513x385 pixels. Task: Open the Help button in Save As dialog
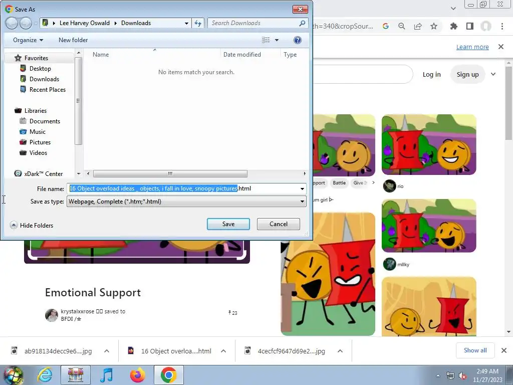pos(298,40)
